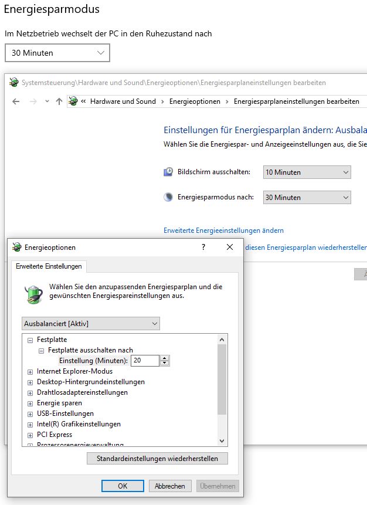The height and width of the screenshot is (505, 367).
Task: Collapse the Festplatte tree node
Action: 30,340
